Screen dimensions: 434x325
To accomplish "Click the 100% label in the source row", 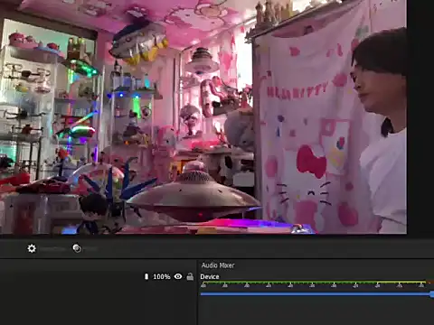I will click(x=162, y=276).
